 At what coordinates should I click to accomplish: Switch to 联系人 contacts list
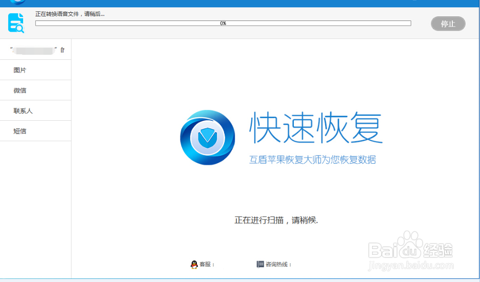(x=35, y=111)
